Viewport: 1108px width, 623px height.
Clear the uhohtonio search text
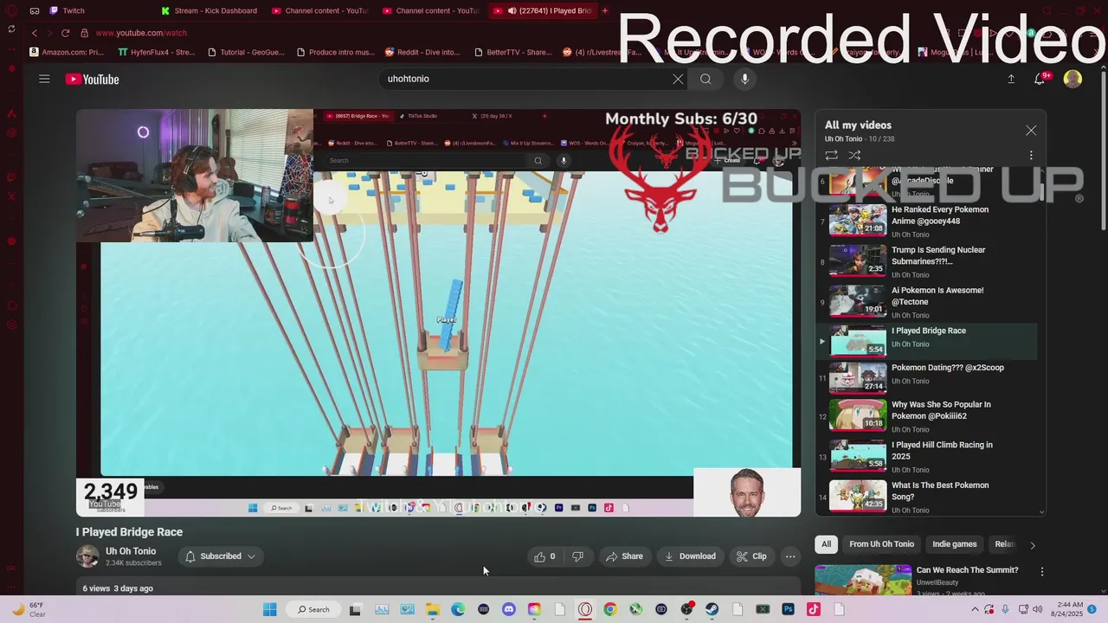click(678, 79)
